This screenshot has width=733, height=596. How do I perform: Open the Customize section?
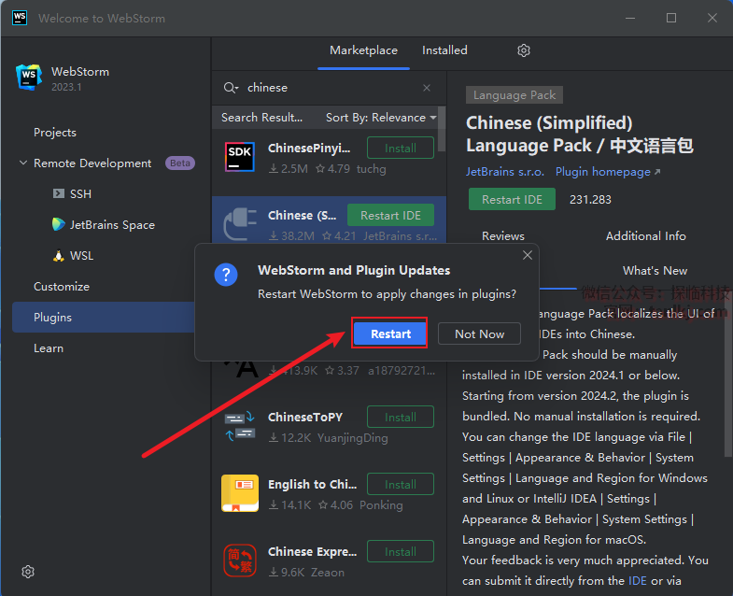(x=62, y=286)
